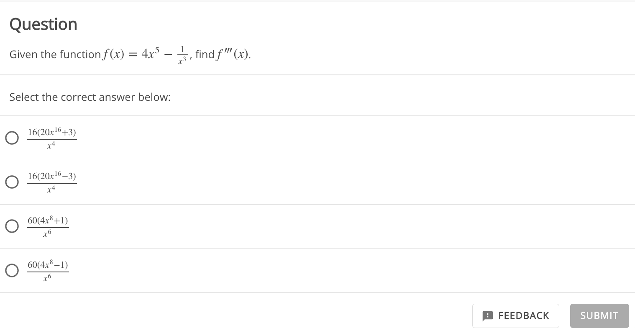Click the formula in the fourth answer row
635x328 pixels.
[x=48, y=271]
